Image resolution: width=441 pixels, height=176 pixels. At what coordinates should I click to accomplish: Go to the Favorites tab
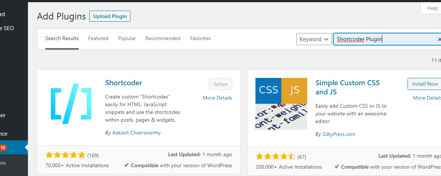(200, 38)
